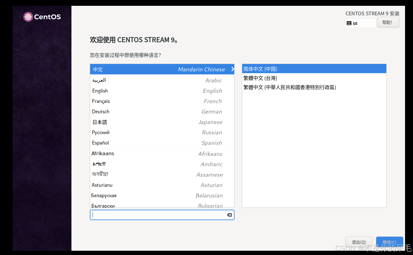Click the 您在安装过程中想使用哪种语言 prompt
The height and width of the screenshot is (255, 413).
click(x=125, y=55)
